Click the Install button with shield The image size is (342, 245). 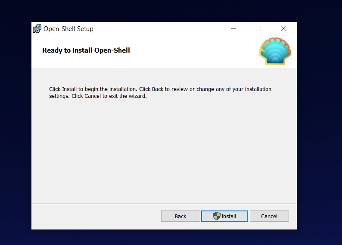click(224, 216)
